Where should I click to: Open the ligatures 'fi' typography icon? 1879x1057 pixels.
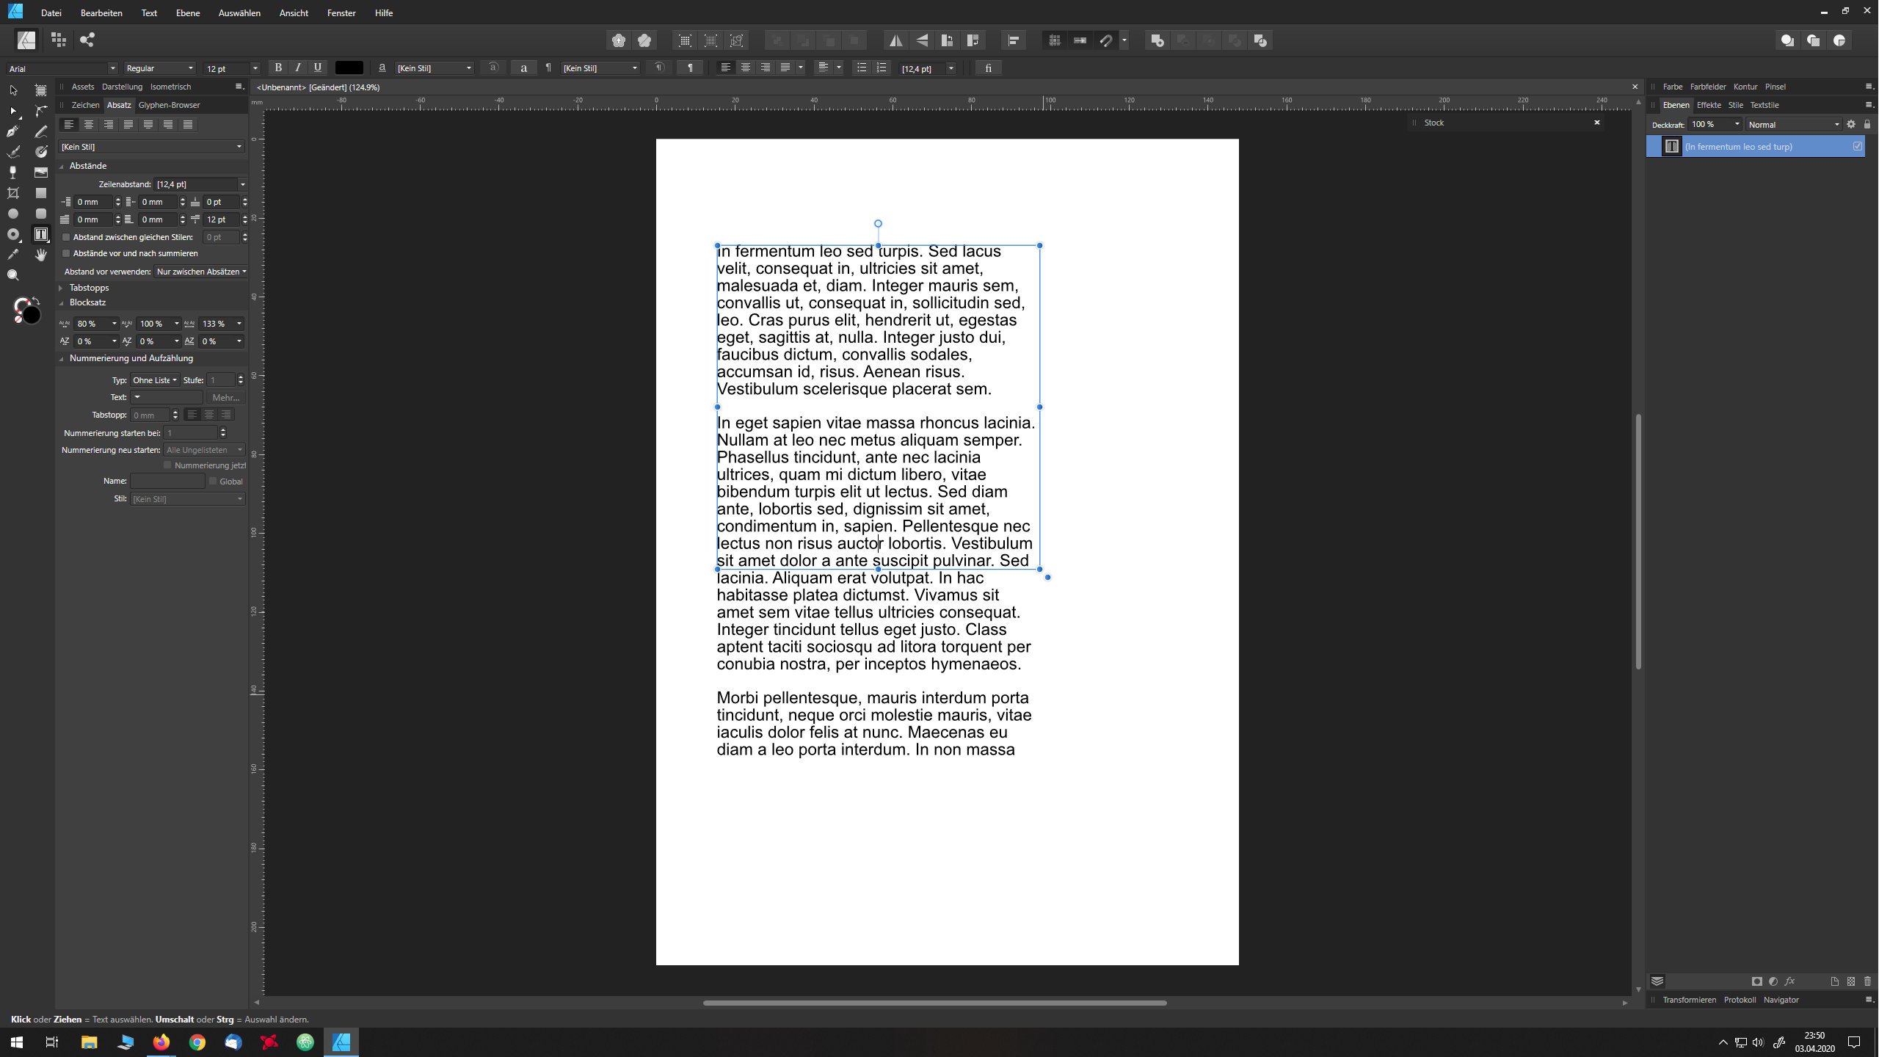[989, 68]
